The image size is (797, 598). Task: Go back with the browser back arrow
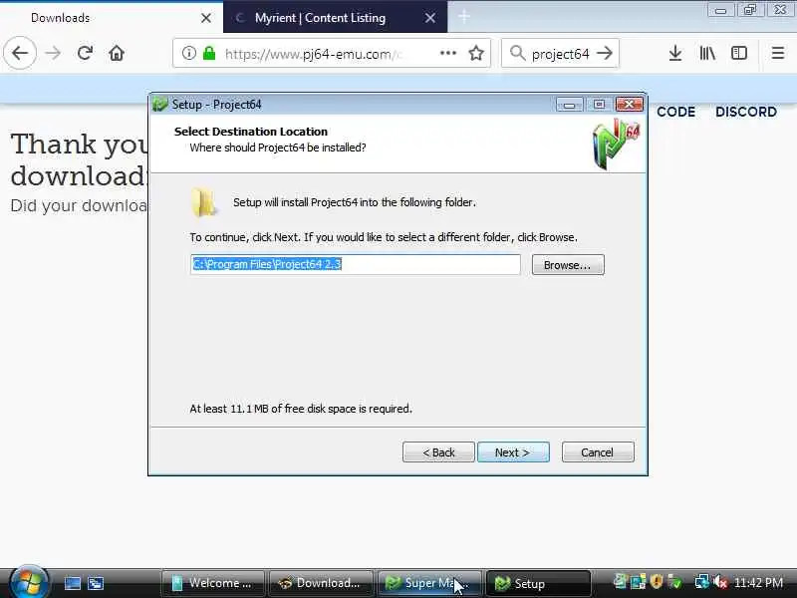click(20, 53)
